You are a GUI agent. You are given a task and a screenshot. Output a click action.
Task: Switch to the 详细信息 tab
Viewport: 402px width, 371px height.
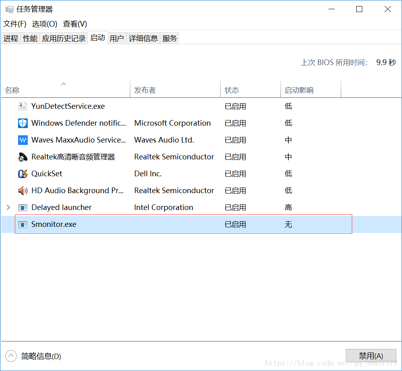(143, 39)
